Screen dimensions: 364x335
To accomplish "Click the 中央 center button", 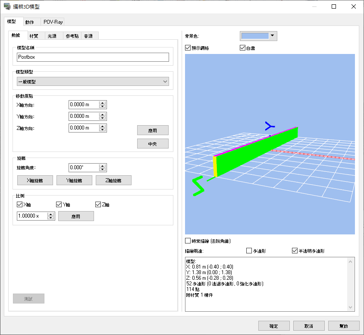I will tap(153, 144).
